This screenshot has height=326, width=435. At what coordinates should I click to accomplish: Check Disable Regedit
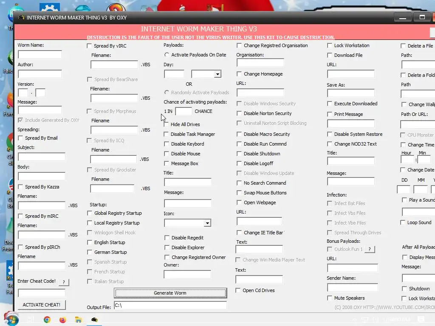point(167,238)
